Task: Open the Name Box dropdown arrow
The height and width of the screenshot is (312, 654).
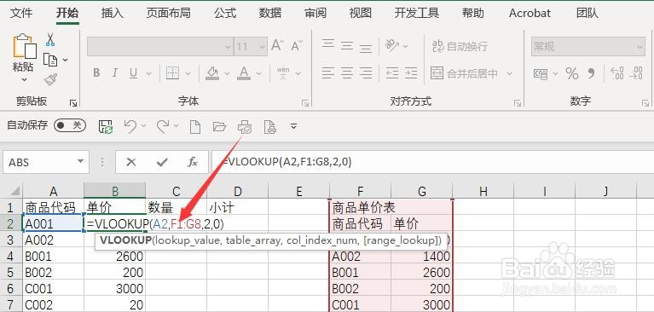Action: (x=80, y=162)
